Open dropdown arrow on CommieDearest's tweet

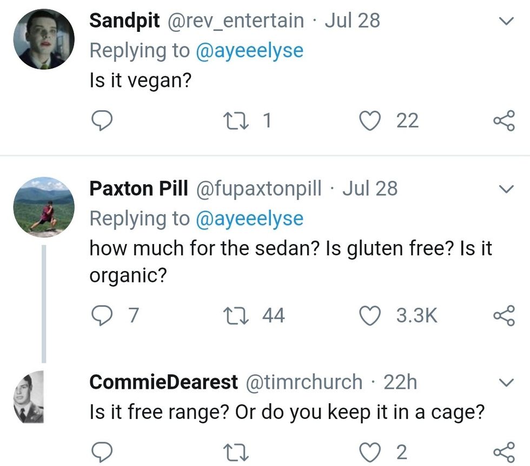pos(505,383)
